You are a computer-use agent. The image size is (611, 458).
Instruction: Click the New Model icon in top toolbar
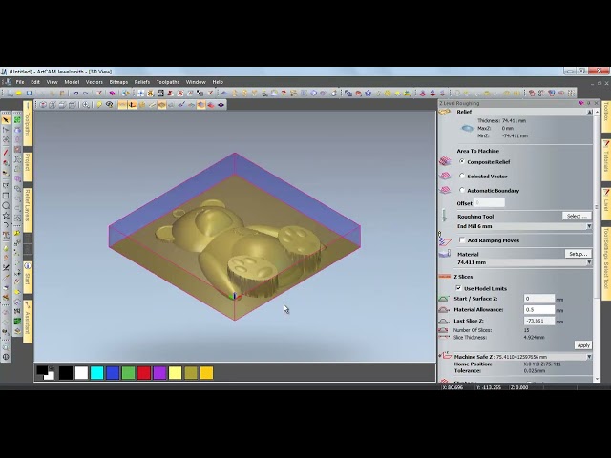click(x=10, y=94)
